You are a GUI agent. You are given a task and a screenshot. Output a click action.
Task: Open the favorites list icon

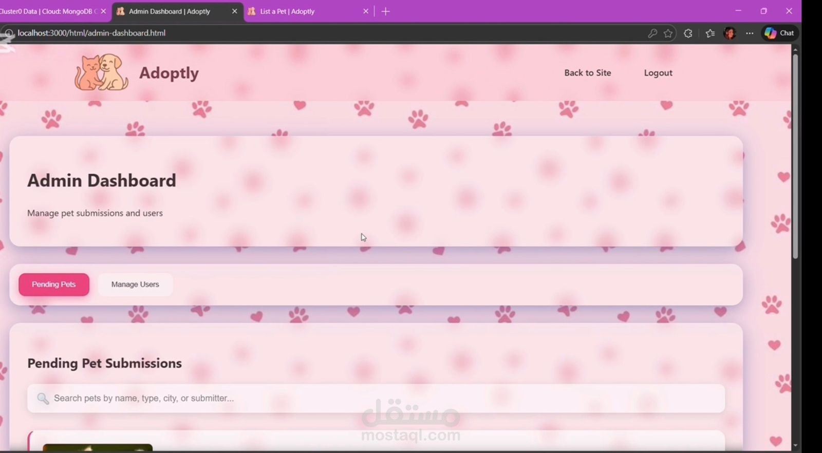point(710,33)
